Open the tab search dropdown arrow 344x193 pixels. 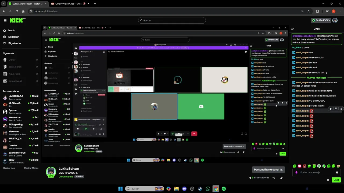[x=3, y=4]
